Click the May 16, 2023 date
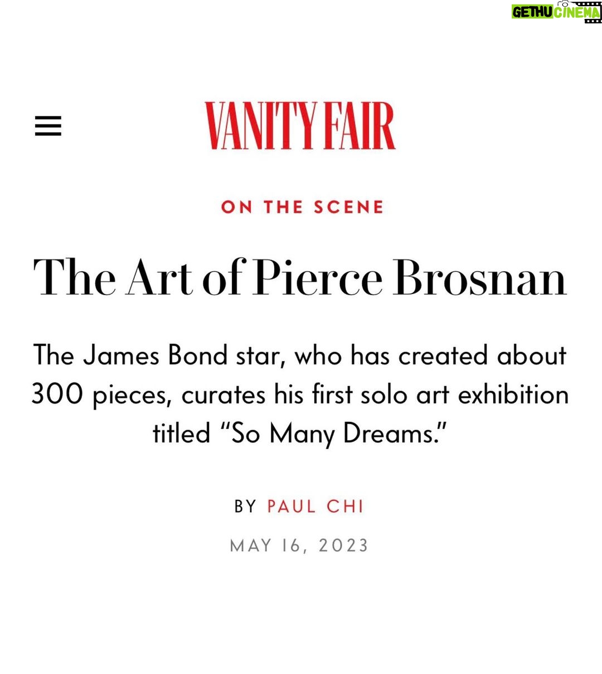602x674 pixels. pyautogui.click(x=299, y=545)
